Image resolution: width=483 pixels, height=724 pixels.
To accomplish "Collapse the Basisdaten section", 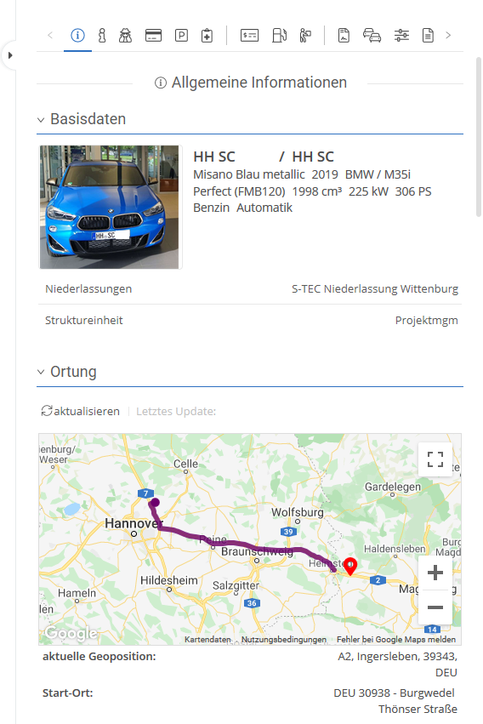I will click(x=41, y=120).
